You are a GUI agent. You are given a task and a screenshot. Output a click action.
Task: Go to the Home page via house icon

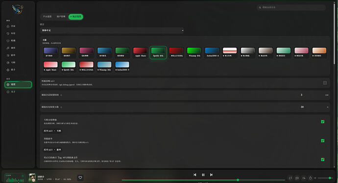click(8, 26)
